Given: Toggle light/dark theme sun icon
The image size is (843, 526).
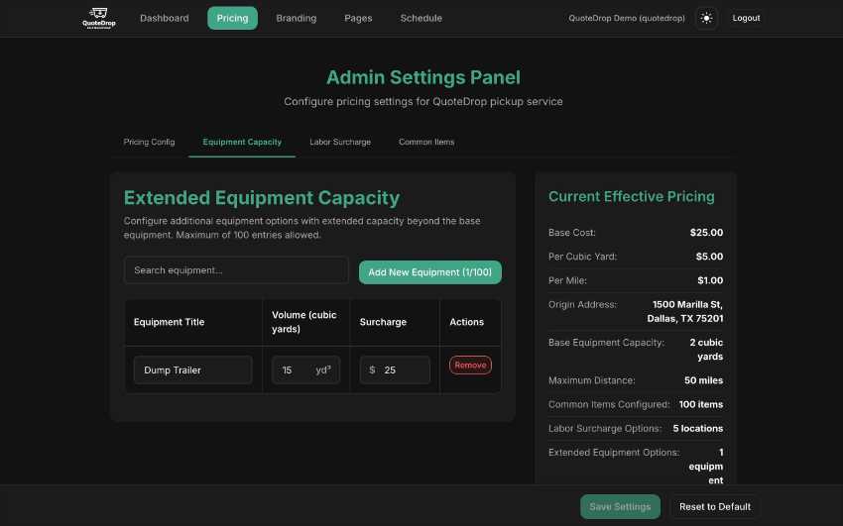Looking at the screenshot, I should (x=706, y=18).
